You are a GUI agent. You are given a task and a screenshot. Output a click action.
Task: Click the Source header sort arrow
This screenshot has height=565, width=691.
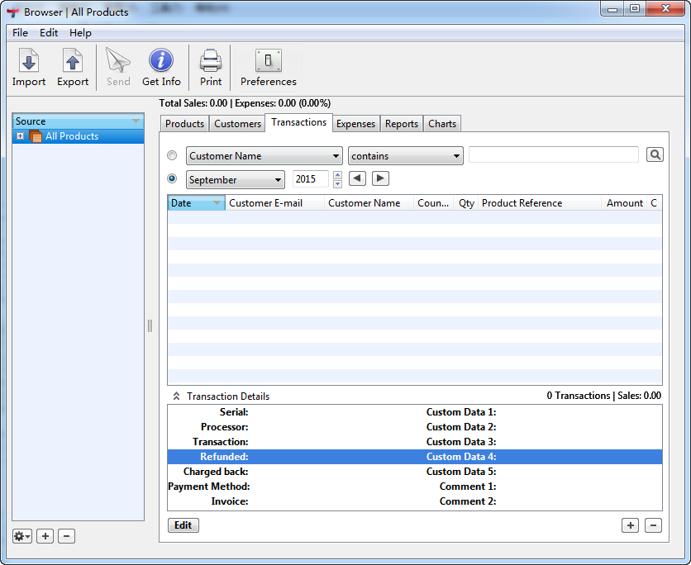136,121
